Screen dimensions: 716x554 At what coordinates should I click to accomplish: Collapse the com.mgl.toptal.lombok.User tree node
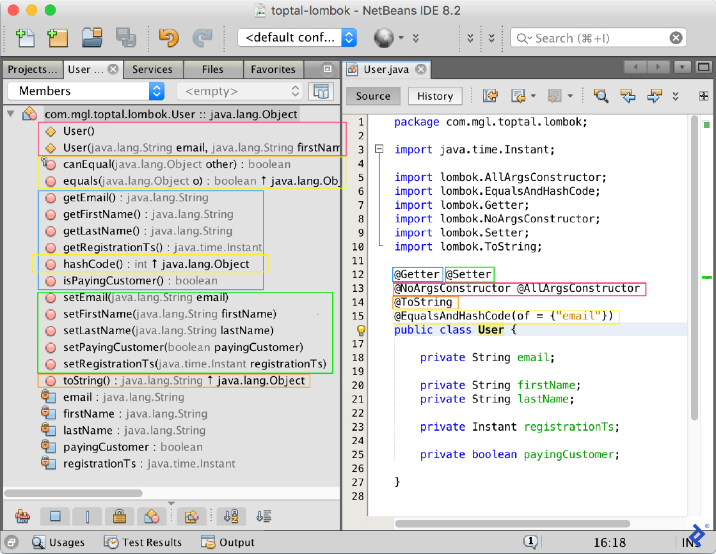click(x=11, y=113)
